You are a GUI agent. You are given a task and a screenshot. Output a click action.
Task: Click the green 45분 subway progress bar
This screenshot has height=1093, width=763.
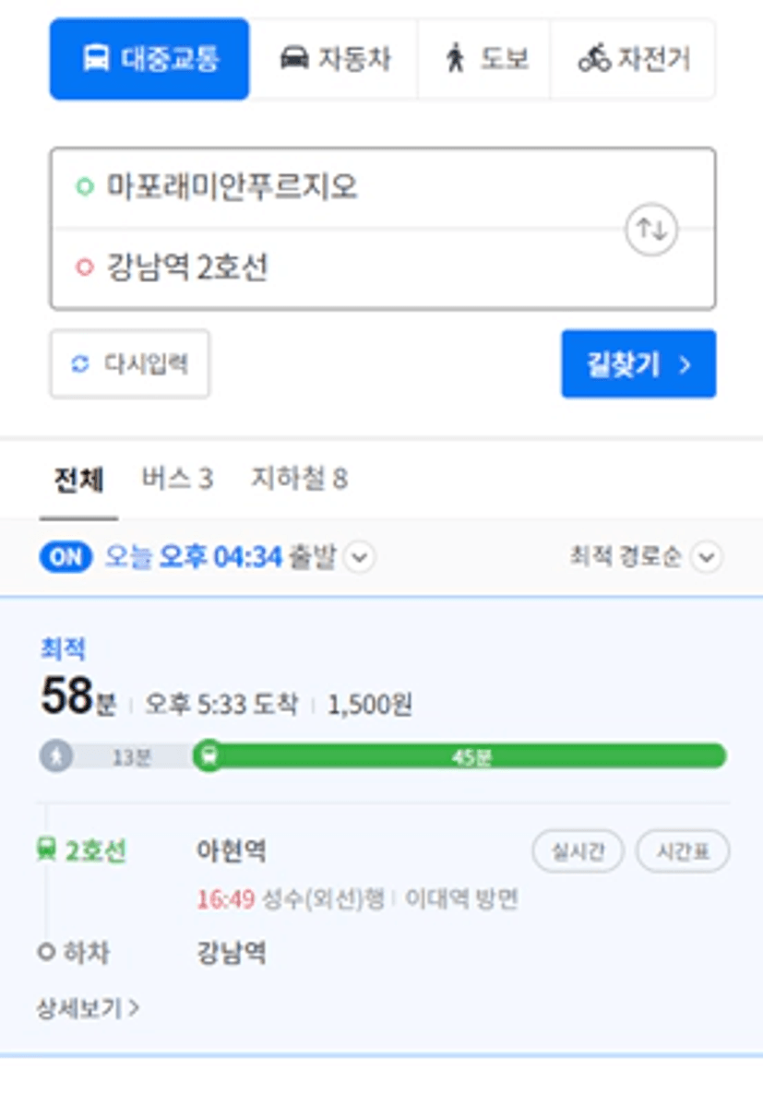pyautogui.click(x=471, y=757)
